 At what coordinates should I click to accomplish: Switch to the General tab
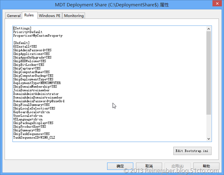[14, 16]
